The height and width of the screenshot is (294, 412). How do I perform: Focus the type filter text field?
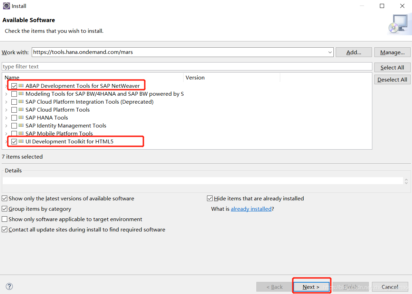(187, 66)
